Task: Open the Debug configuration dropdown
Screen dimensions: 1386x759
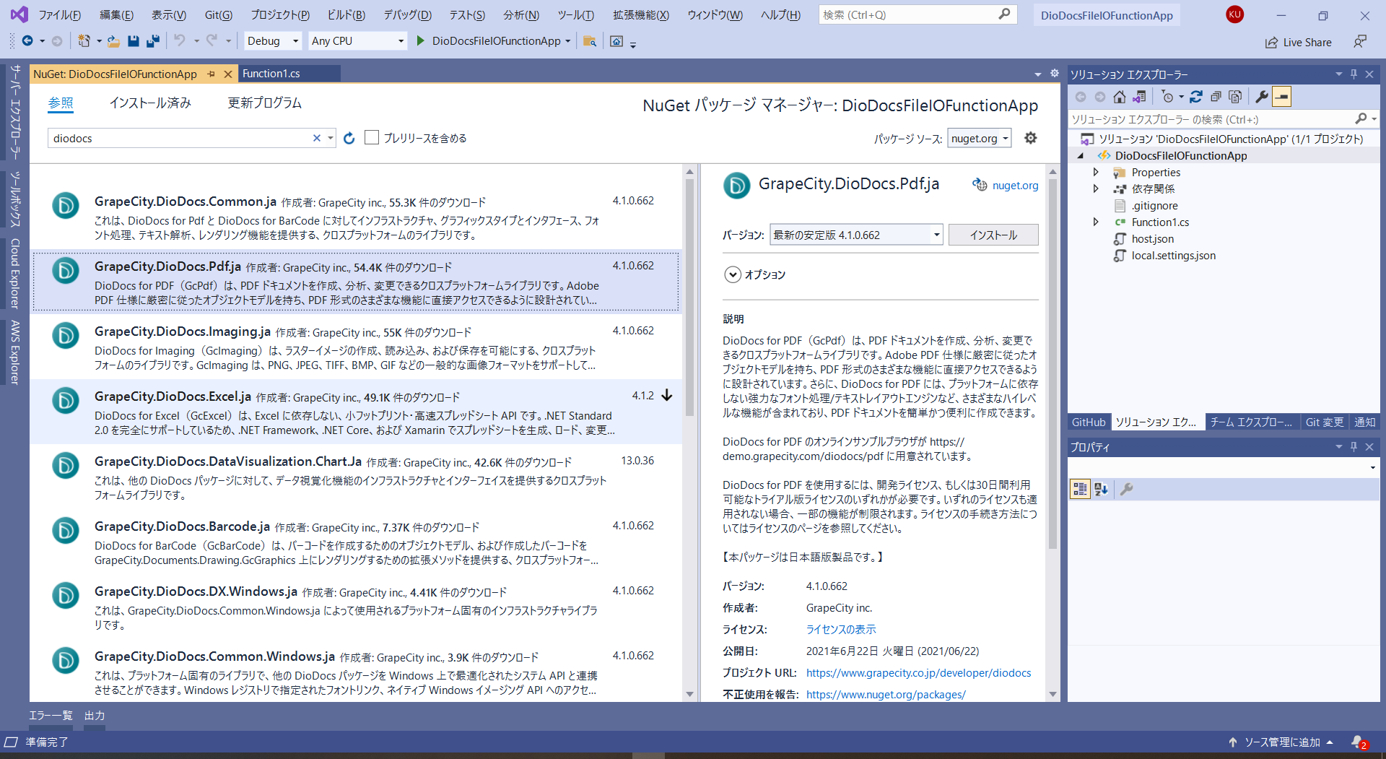Action: click(x=273, y=41)
